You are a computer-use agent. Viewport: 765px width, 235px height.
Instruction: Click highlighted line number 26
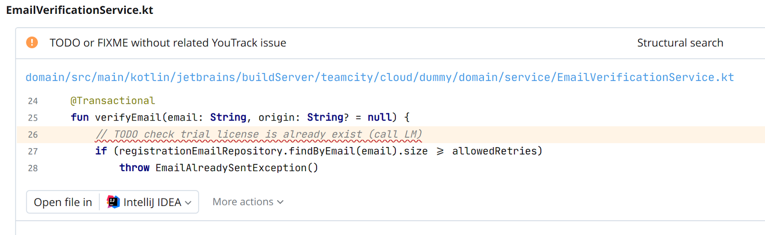(33, 134)
